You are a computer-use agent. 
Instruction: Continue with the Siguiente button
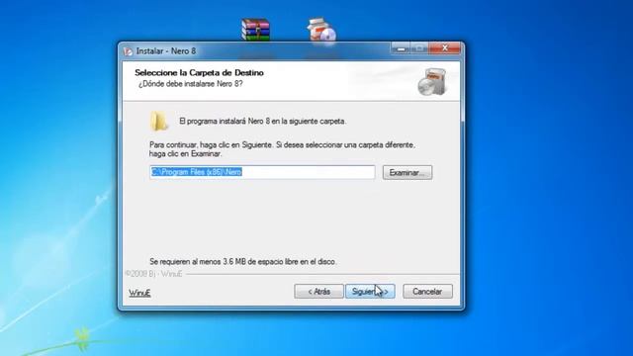(x=370, y=292)
